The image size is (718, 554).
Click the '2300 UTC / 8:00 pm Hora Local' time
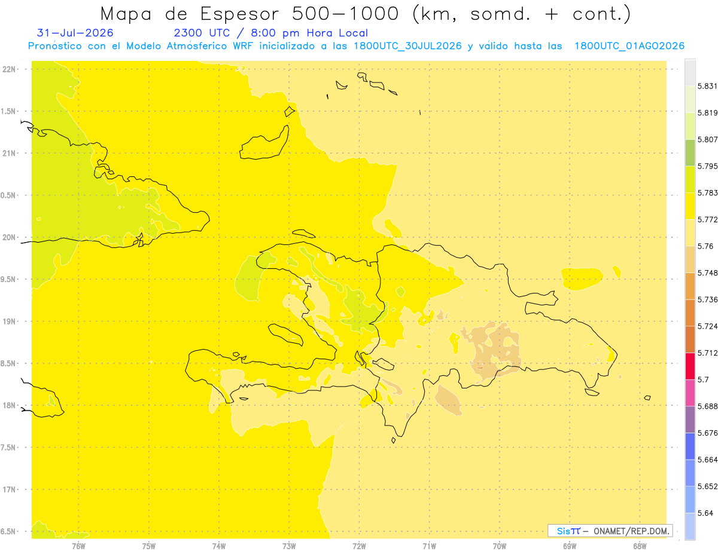pos(271,33)
